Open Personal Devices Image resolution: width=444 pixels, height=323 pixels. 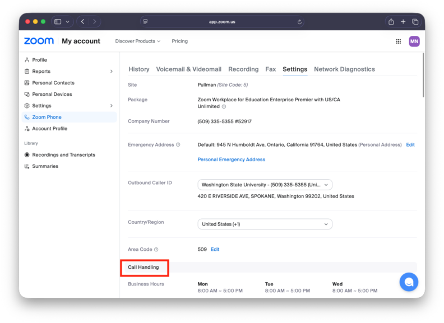click(x=69, y=94)
